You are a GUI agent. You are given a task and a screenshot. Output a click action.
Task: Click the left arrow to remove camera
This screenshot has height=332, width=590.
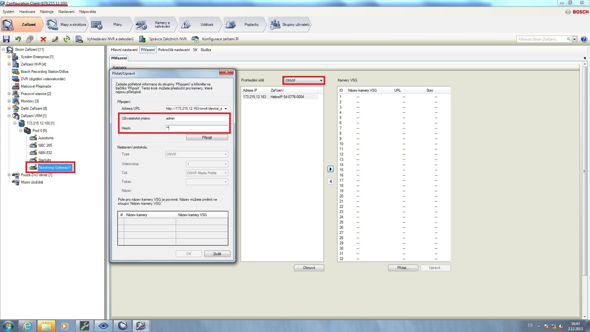[330, 181]
